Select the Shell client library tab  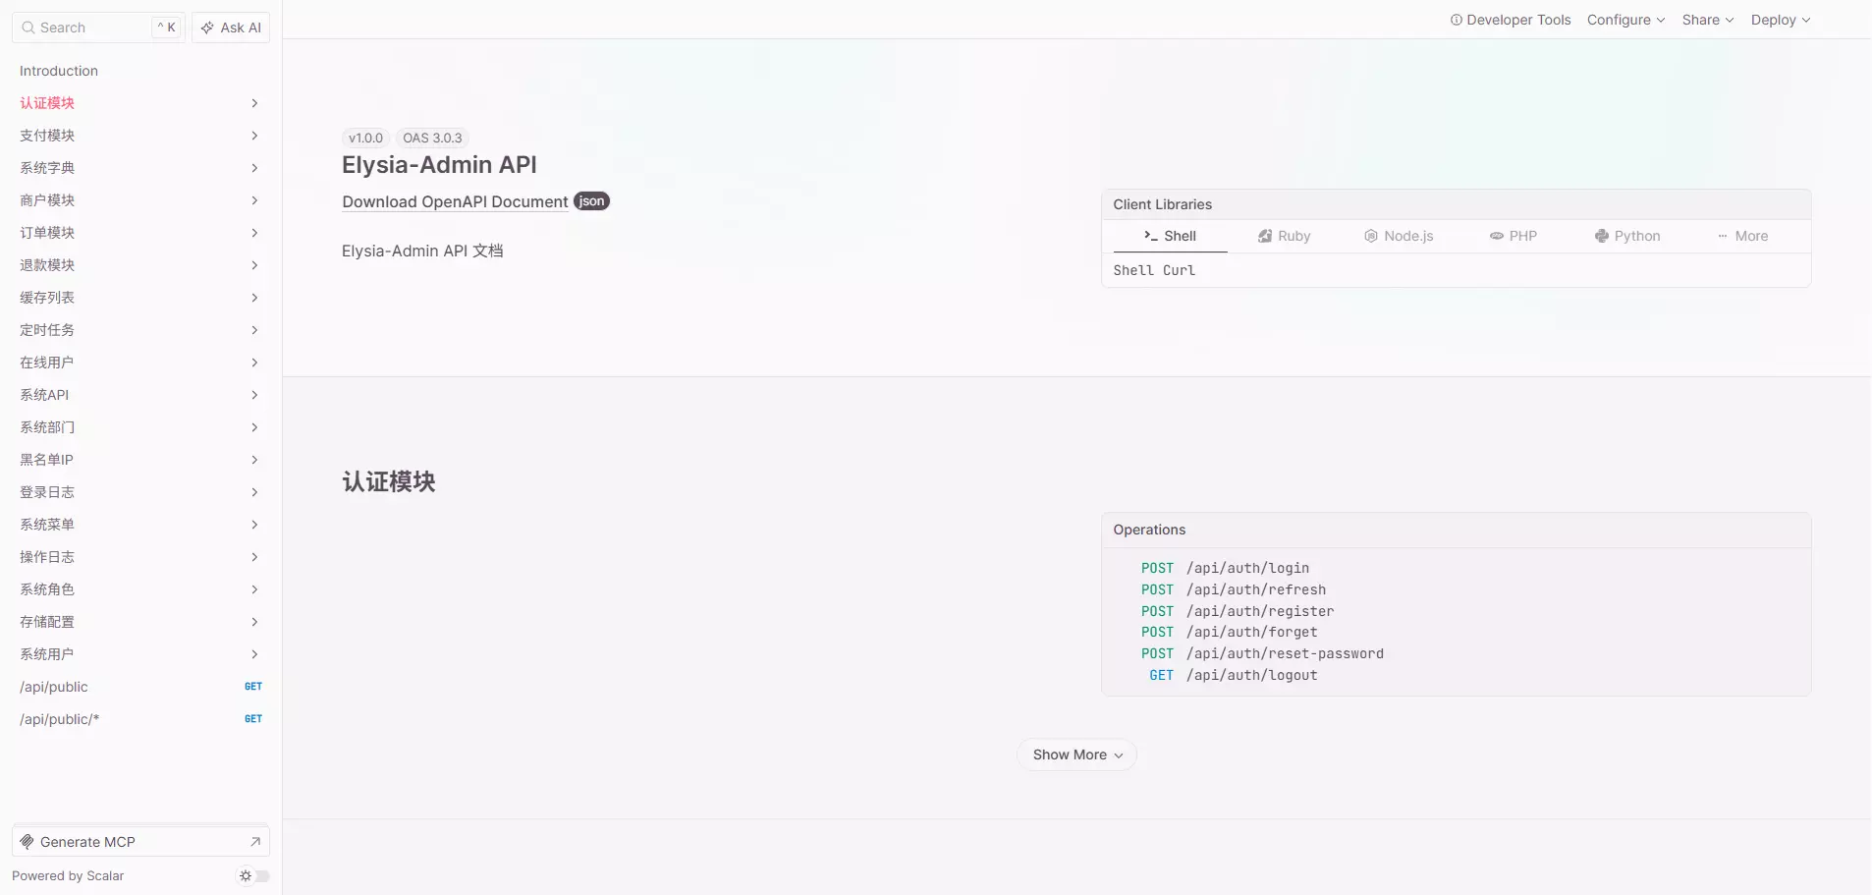pos(1170,236)
